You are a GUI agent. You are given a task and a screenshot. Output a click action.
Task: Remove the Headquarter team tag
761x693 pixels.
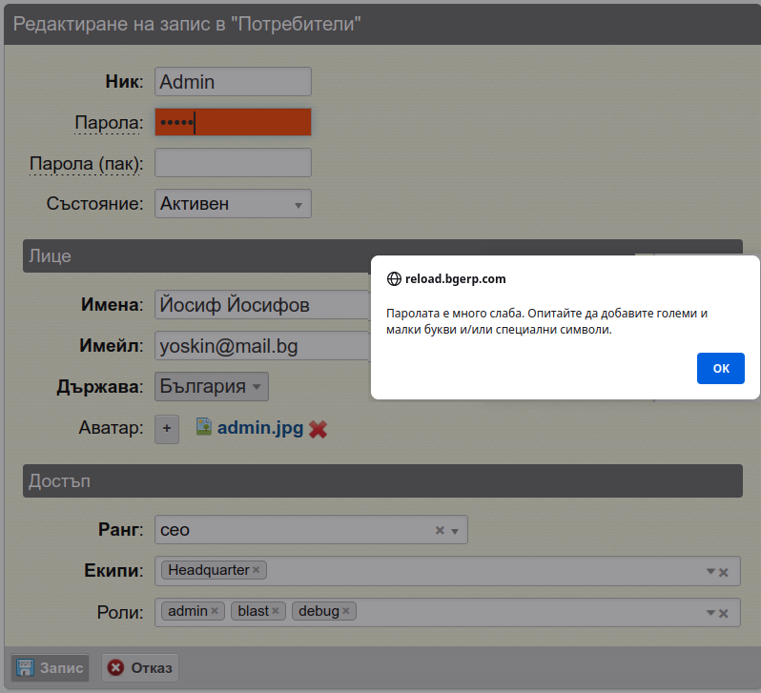point(257,570)
